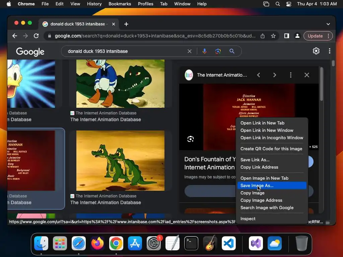The image size is (343, 257).
Task: Close the donald duck search tab
Action: pos(114,24)
